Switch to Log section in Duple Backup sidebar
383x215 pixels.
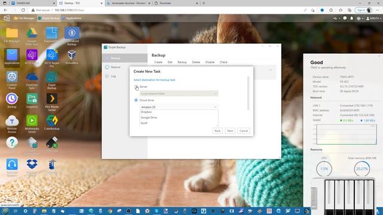click(x=124, y=76)
